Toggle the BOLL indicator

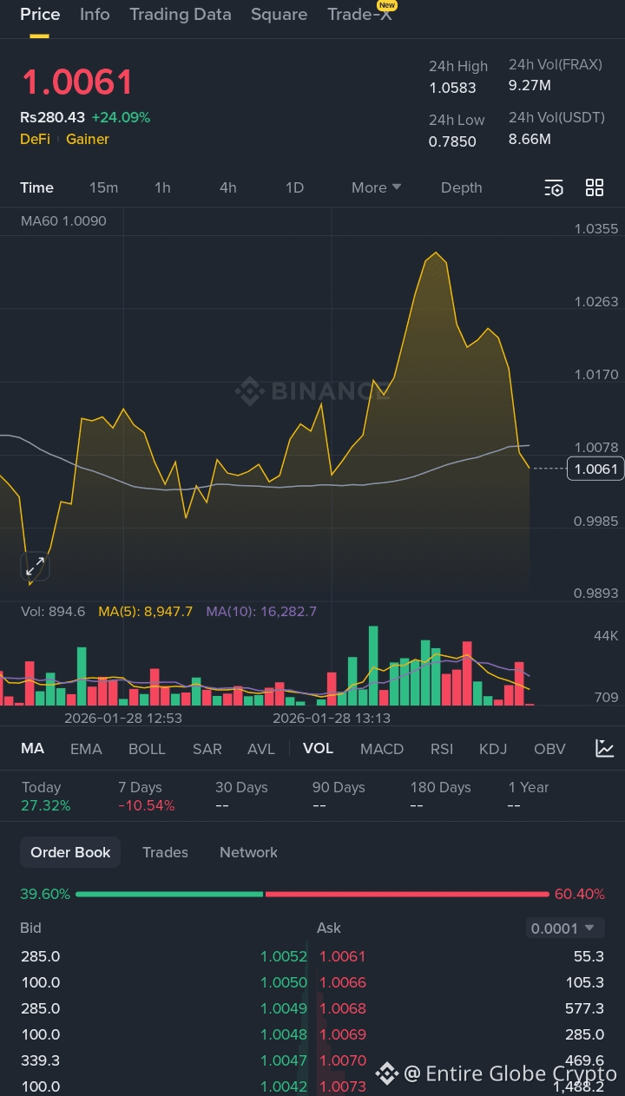click(147, 749)
